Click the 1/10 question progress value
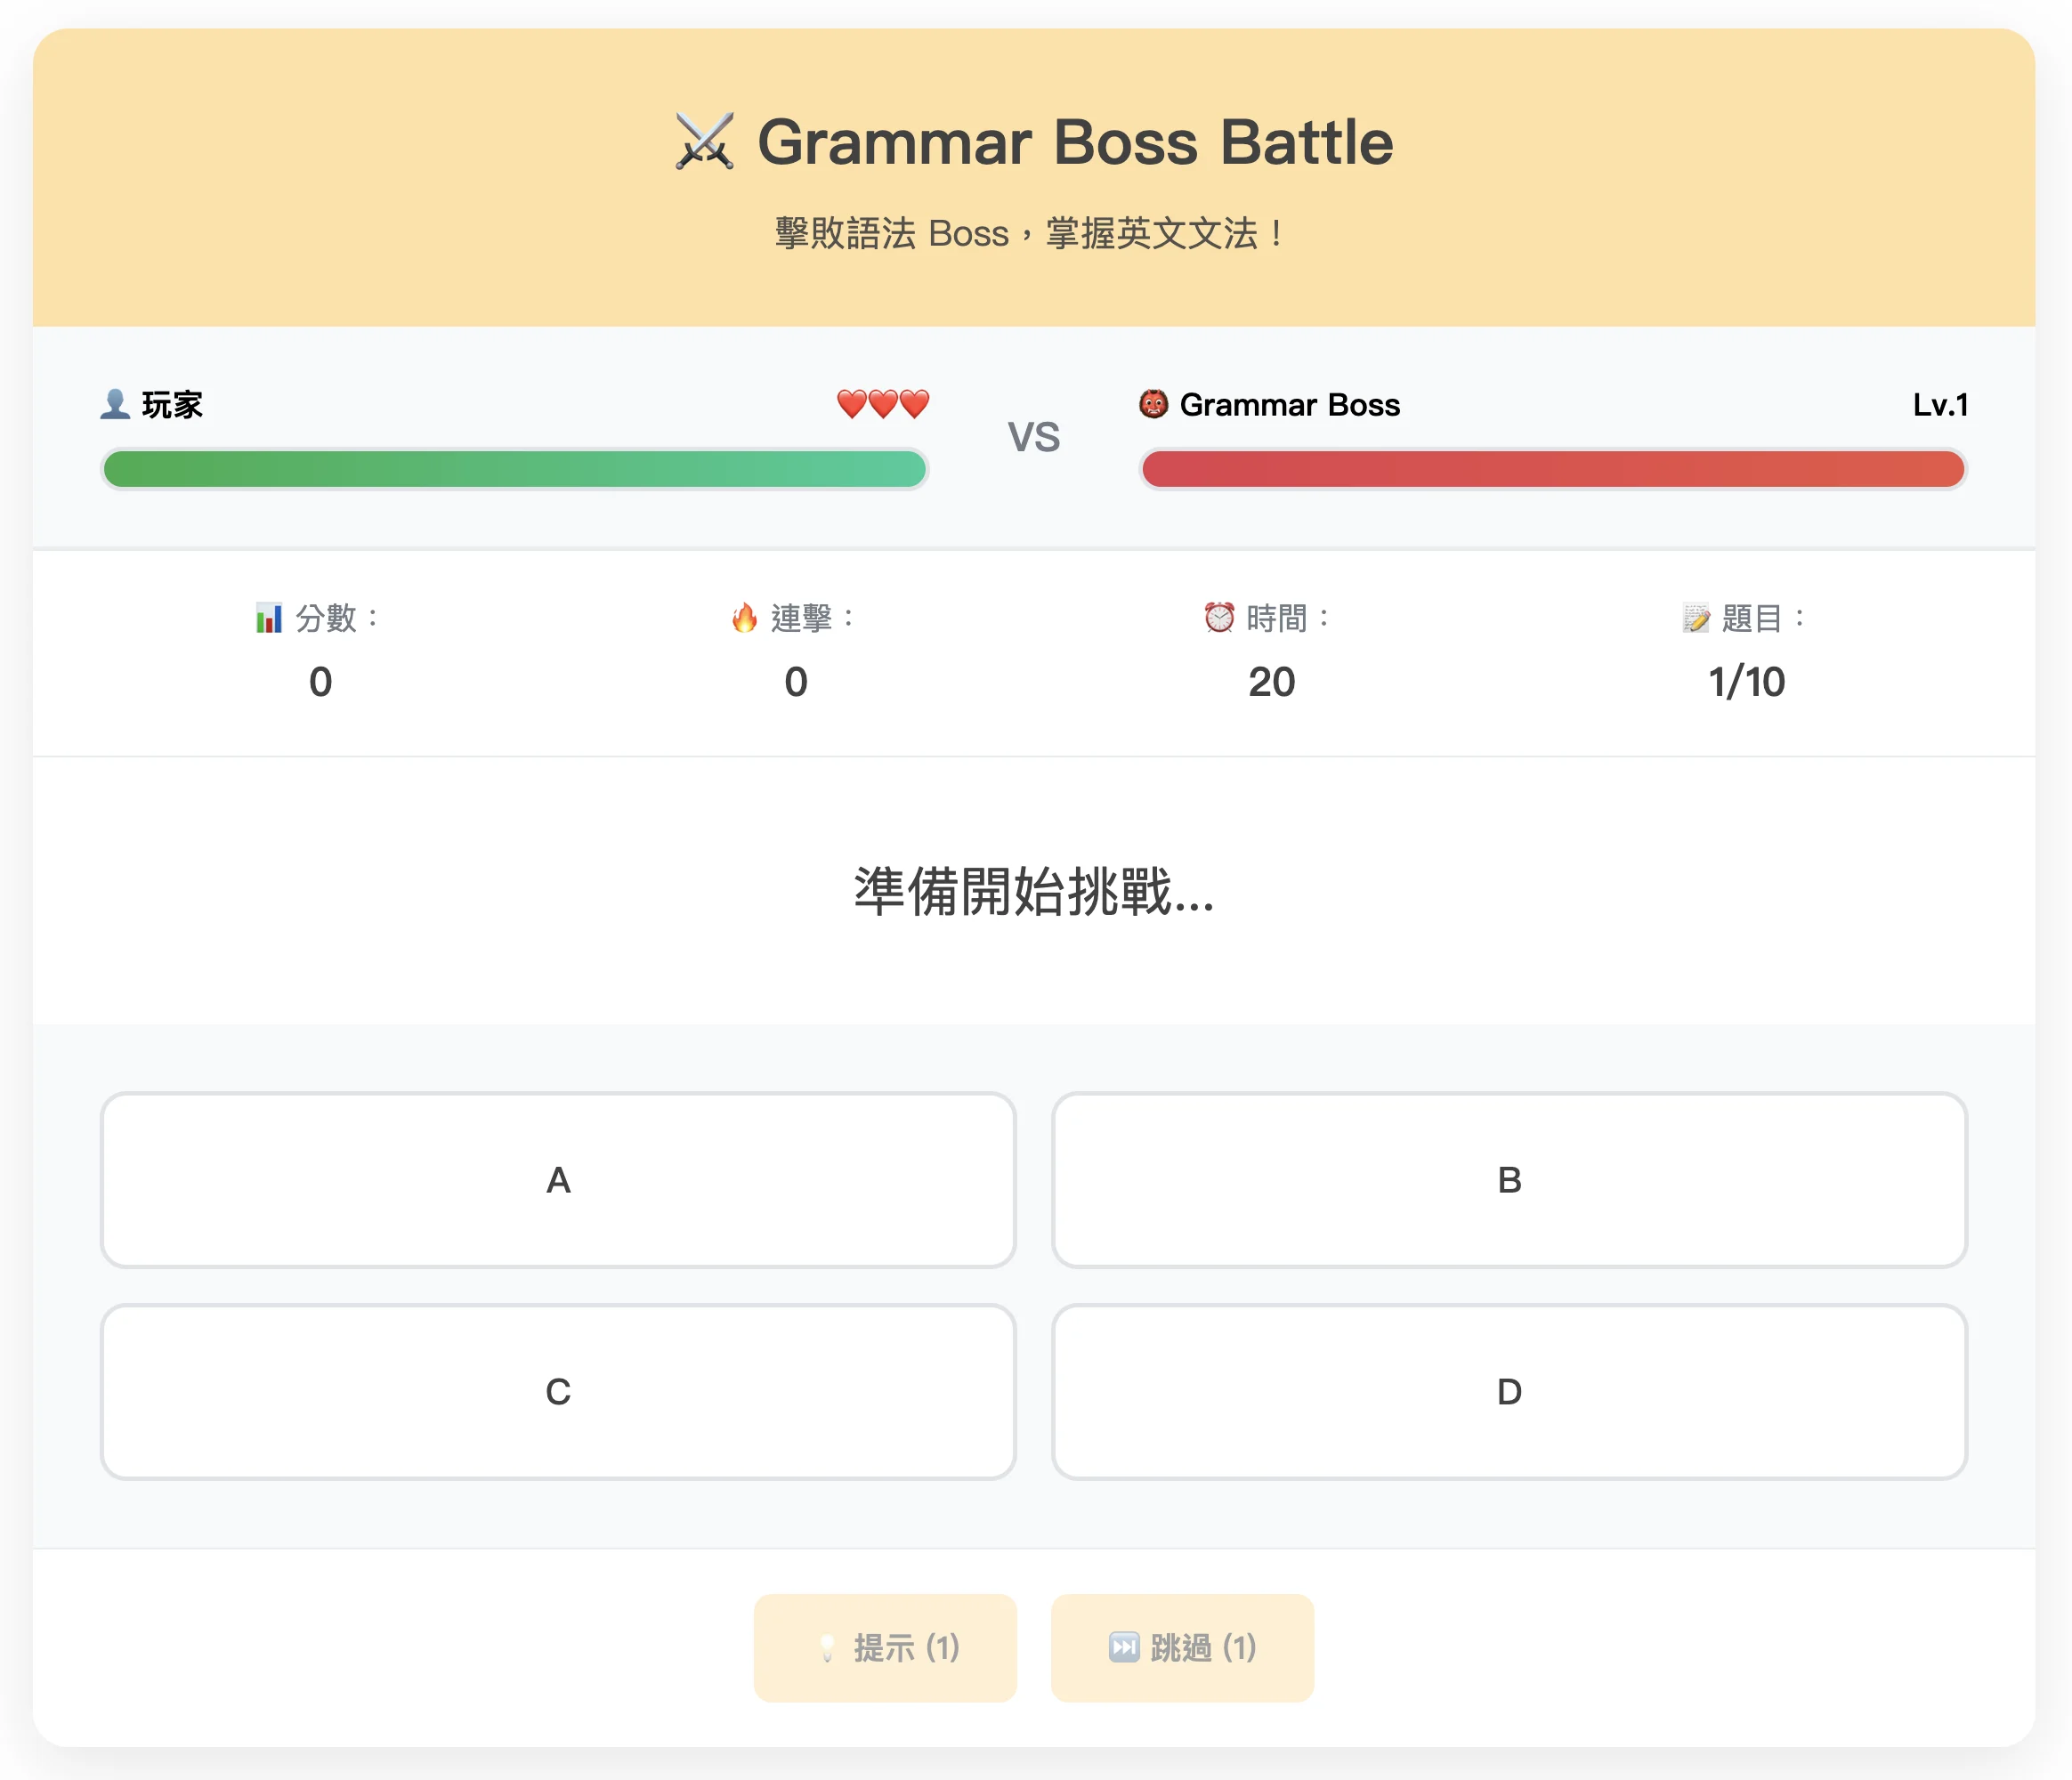2072x1780 pixels. [1746, 682]
